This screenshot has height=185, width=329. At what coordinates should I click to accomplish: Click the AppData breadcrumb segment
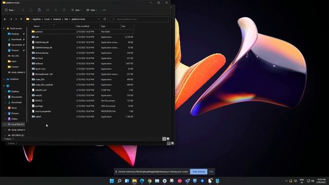pyautogui.click(x=36, y=19)
